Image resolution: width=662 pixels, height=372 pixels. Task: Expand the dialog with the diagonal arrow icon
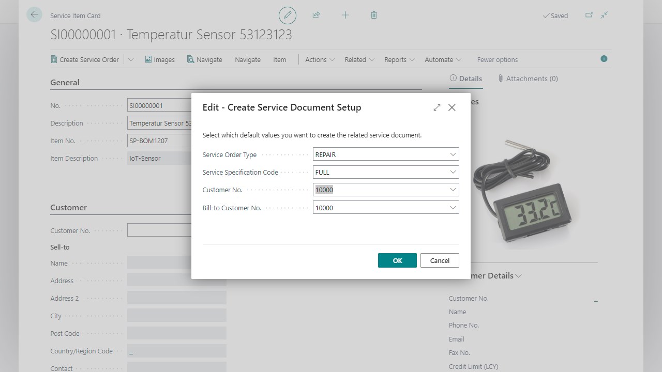(437, 107)
